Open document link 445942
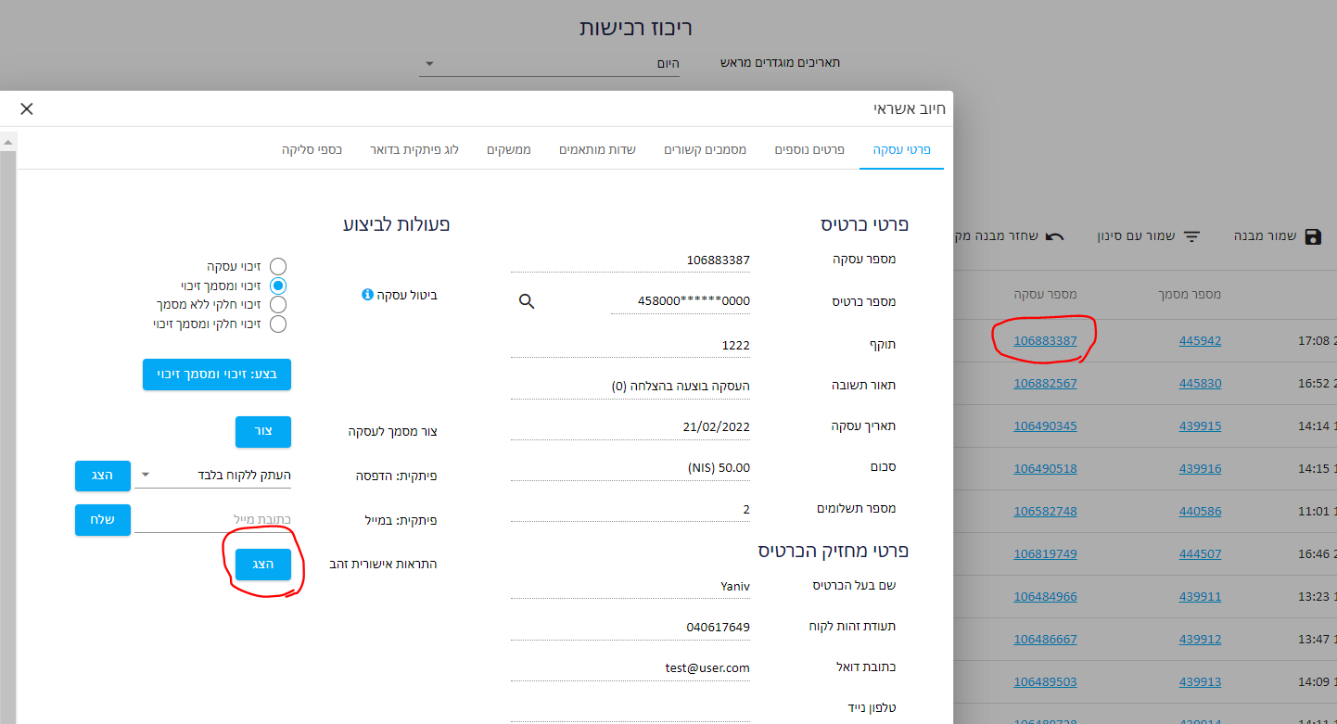The image size is (1337, 724). point(1200,340)
